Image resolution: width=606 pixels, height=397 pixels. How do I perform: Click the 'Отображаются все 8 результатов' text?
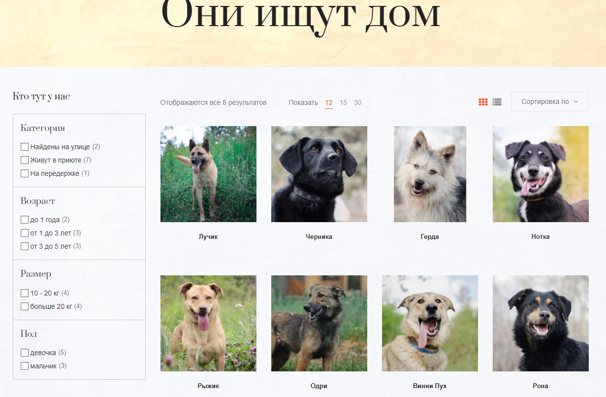(x=213, y=102)
